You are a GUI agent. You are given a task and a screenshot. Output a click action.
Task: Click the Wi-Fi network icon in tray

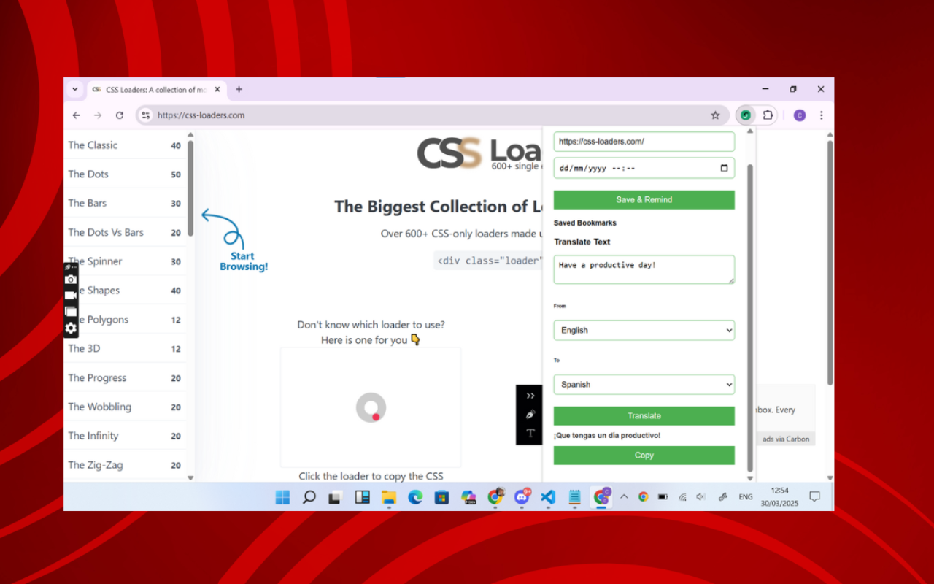682,496
